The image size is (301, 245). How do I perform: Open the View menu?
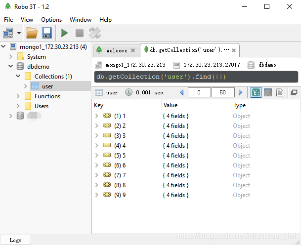coord(27,20)
